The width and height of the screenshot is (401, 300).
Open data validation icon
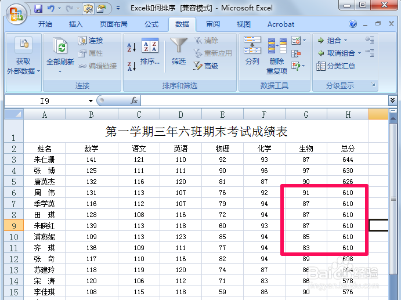[296, 41]
